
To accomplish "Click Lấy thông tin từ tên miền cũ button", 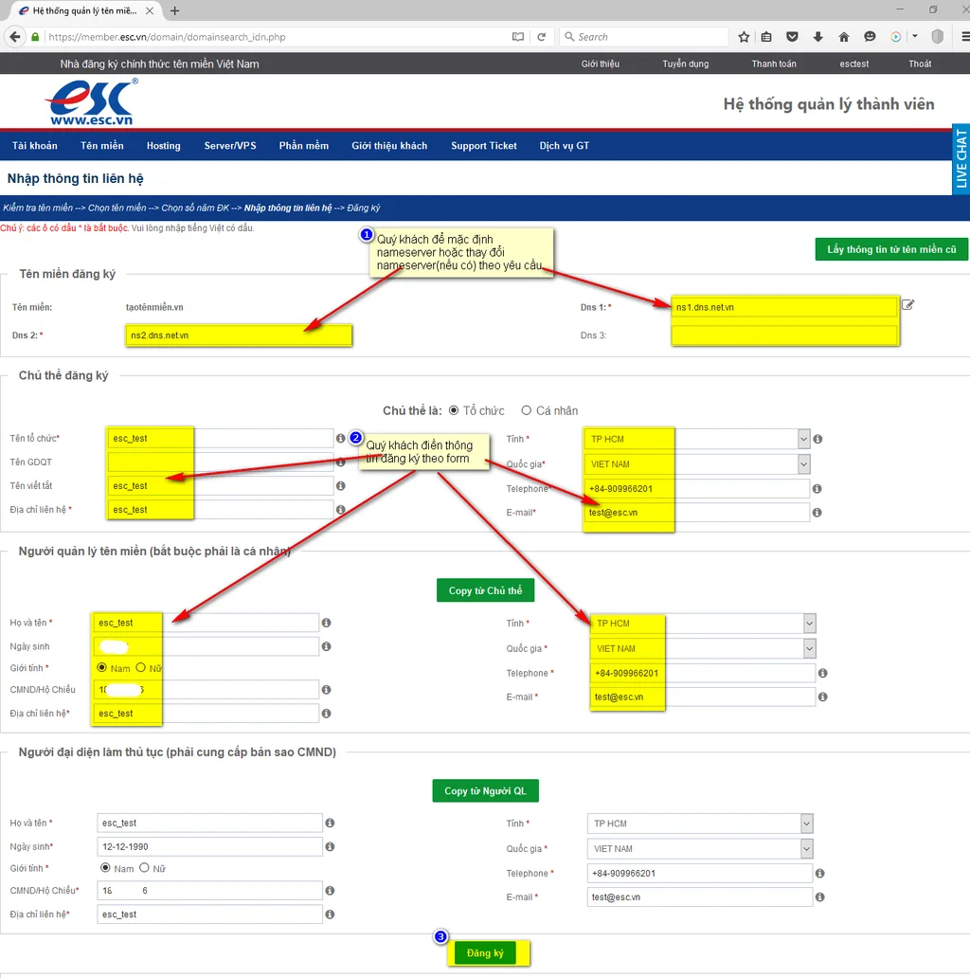I will pos(891,249).
